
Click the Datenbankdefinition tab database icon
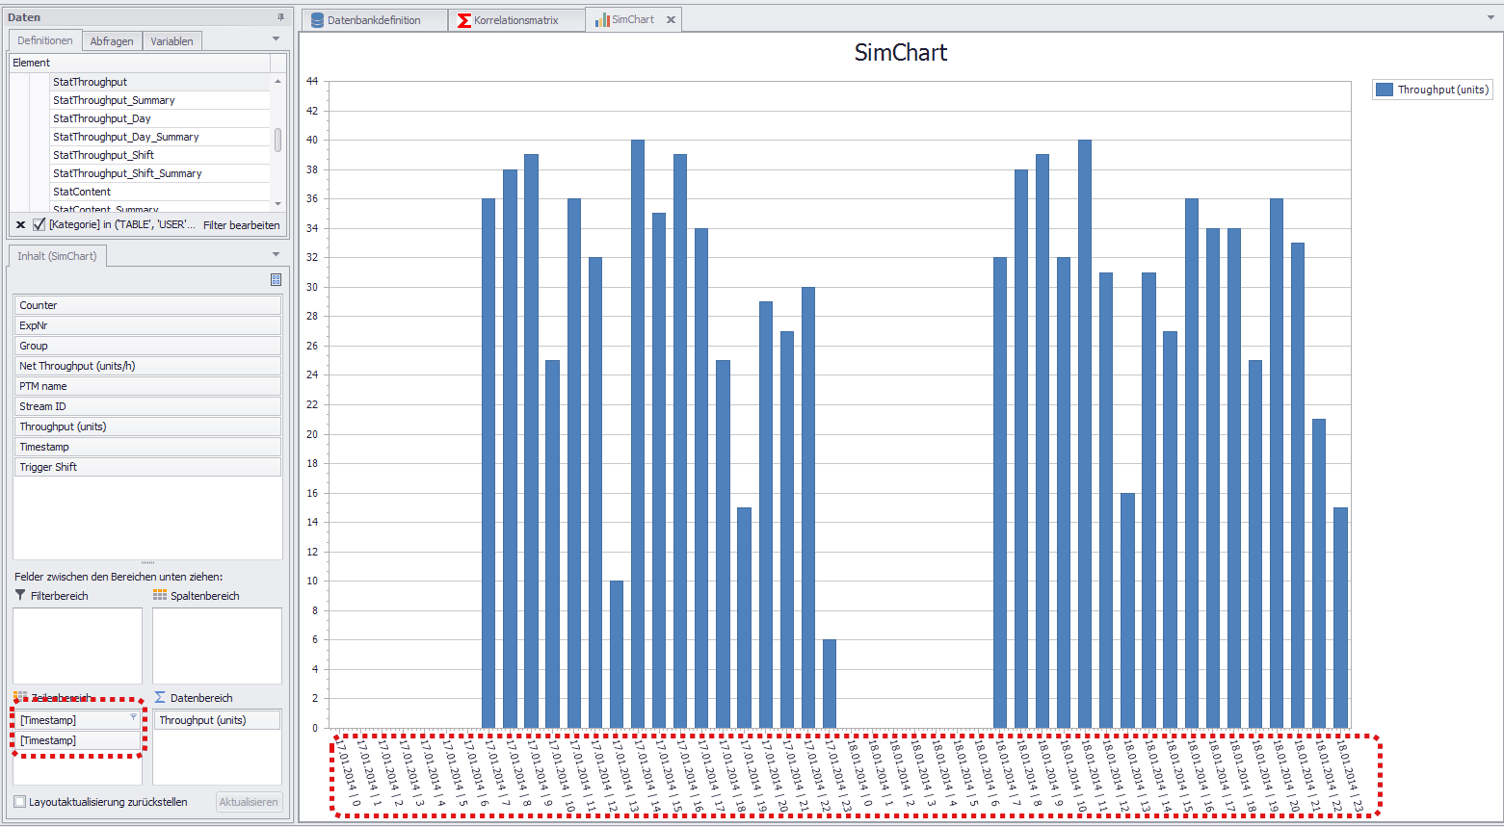tap(317, 20)
